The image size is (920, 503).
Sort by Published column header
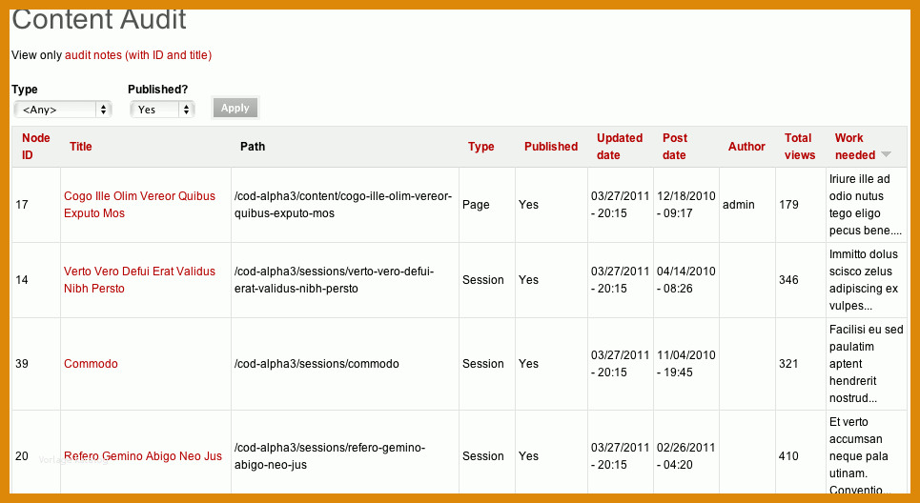coord(551,147)
